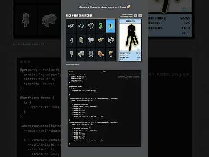Select the green Creeper character tile
209x157 pixels.
pos(101,26)
